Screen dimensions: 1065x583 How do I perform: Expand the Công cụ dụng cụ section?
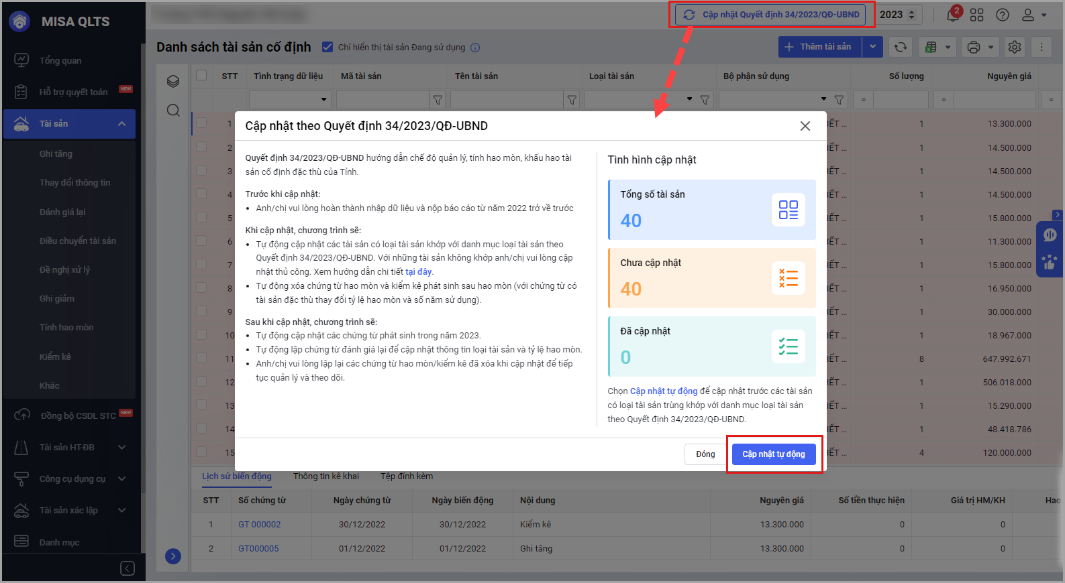click(x=121, y=478)
